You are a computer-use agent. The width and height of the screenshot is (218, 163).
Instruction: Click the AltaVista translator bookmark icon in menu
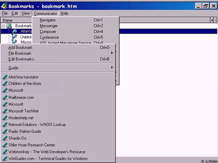[x=5, y=77]
